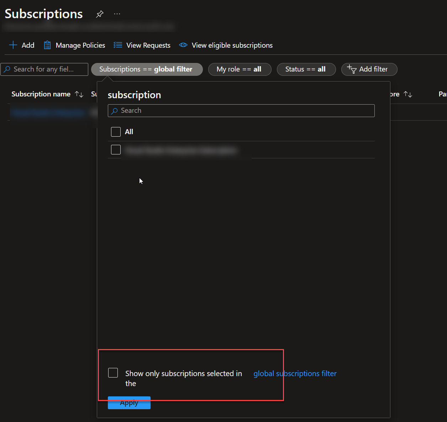Image resolution: width=447 pixels, height=422 pixels.
Task: Open the global subscriptions filter link
Action: pos(295,373)
